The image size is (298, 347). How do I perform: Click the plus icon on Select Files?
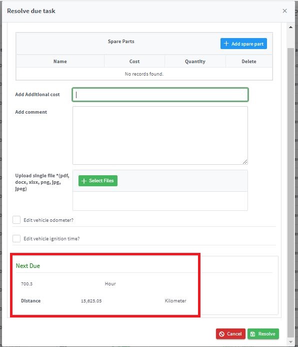[83, 181]
